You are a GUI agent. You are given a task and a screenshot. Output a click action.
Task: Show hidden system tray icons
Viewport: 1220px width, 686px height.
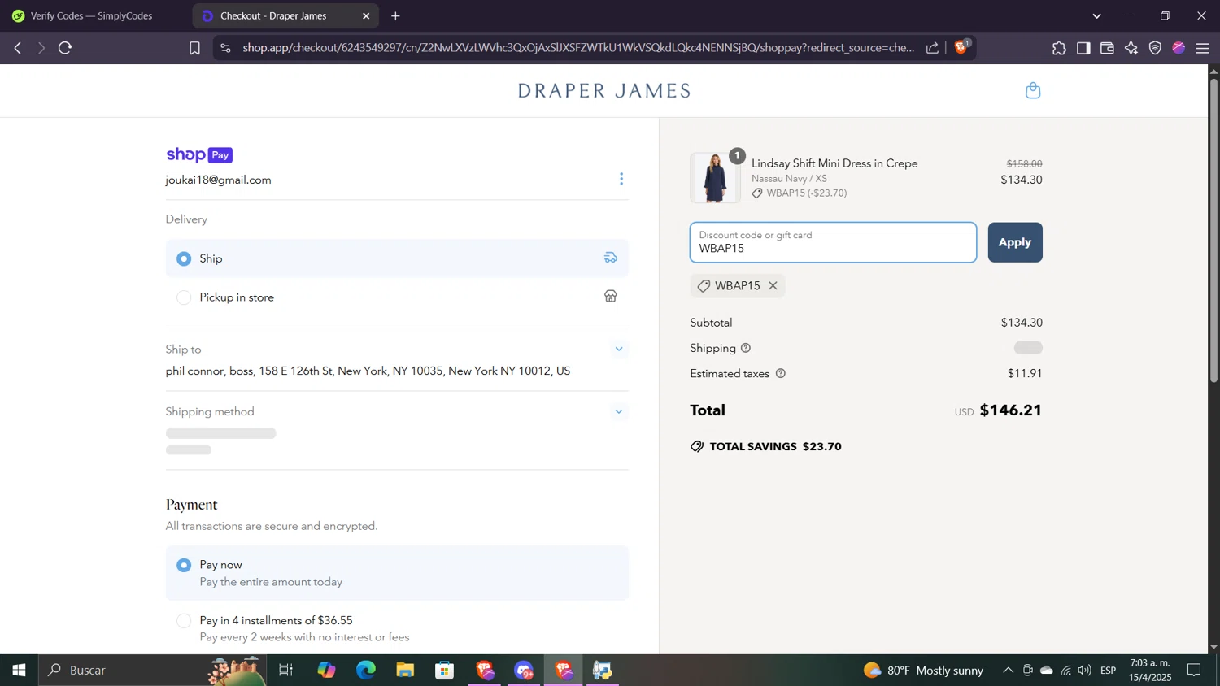coord(1008,670)
